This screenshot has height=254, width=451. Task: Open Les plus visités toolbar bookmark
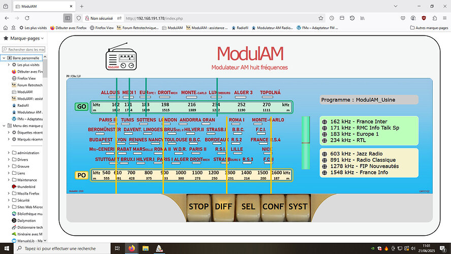point(33,28)
